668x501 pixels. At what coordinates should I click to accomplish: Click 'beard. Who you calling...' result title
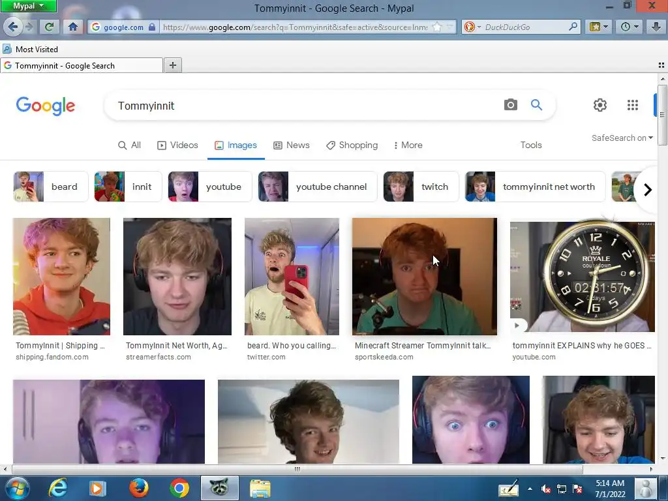coord(292,346)
